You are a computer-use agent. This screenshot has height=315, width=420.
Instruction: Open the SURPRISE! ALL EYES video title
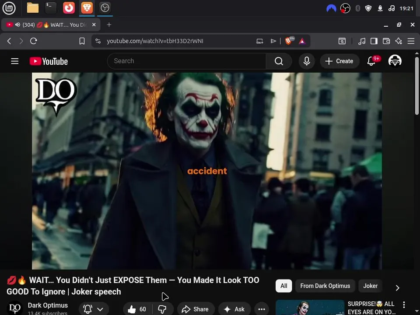(371, 308)
